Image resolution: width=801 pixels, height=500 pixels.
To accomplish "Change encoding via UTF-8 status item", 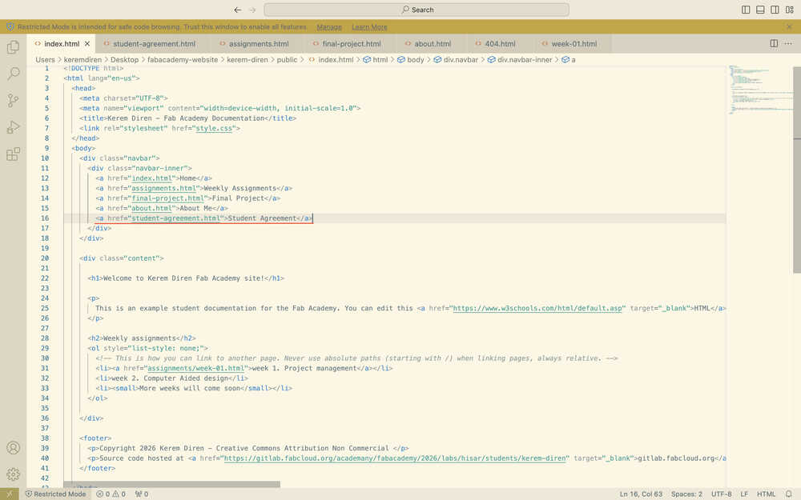I will (x=722, y=494).
